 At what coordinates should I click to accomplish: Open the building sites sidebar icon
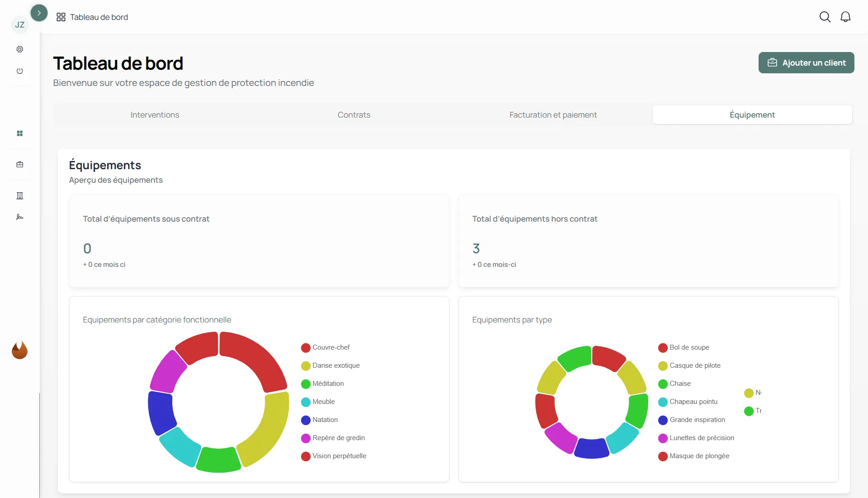coord(20,196)
